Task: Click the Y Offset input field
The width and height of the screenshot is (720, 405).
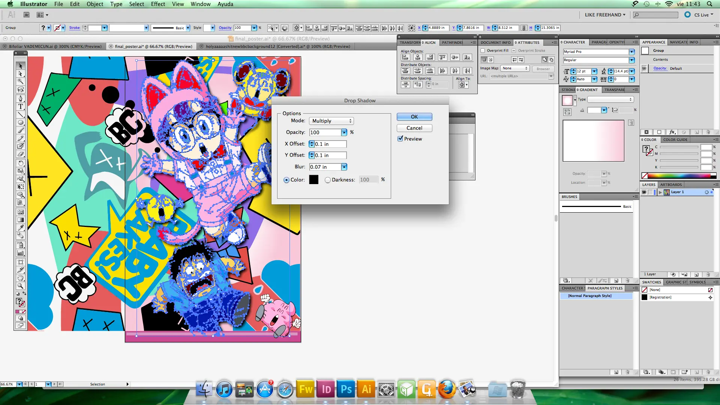Action: [x=330, y=155]
